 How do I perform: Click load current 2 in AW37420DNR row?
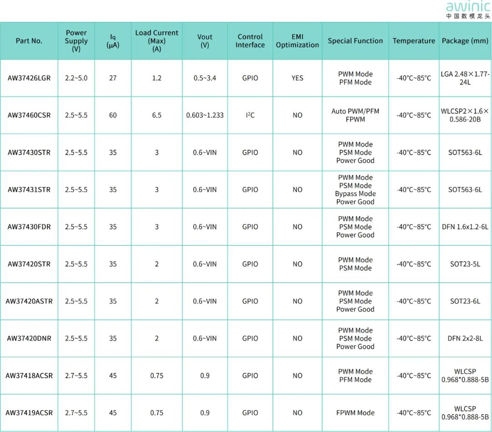pos(157,338)
